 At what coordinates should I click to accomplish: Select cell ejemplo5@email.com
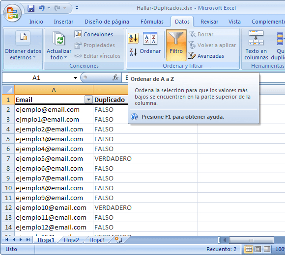(x=54, y=158)
